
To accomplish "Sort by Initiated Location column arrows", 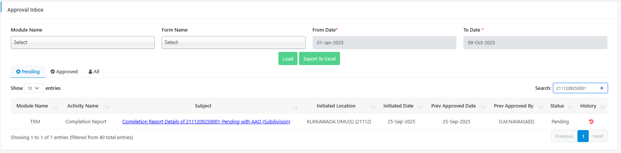I will click(x=373, y=107).
